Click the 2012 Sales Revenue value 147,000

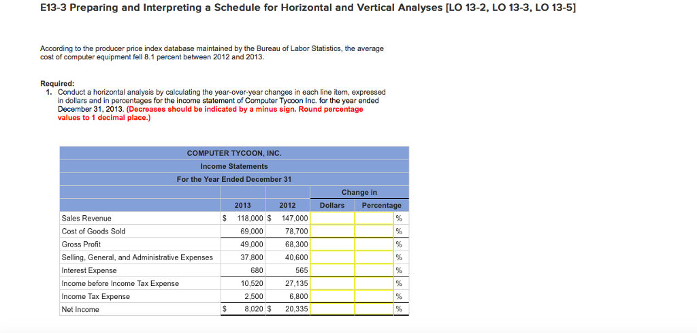click(295, 219)
